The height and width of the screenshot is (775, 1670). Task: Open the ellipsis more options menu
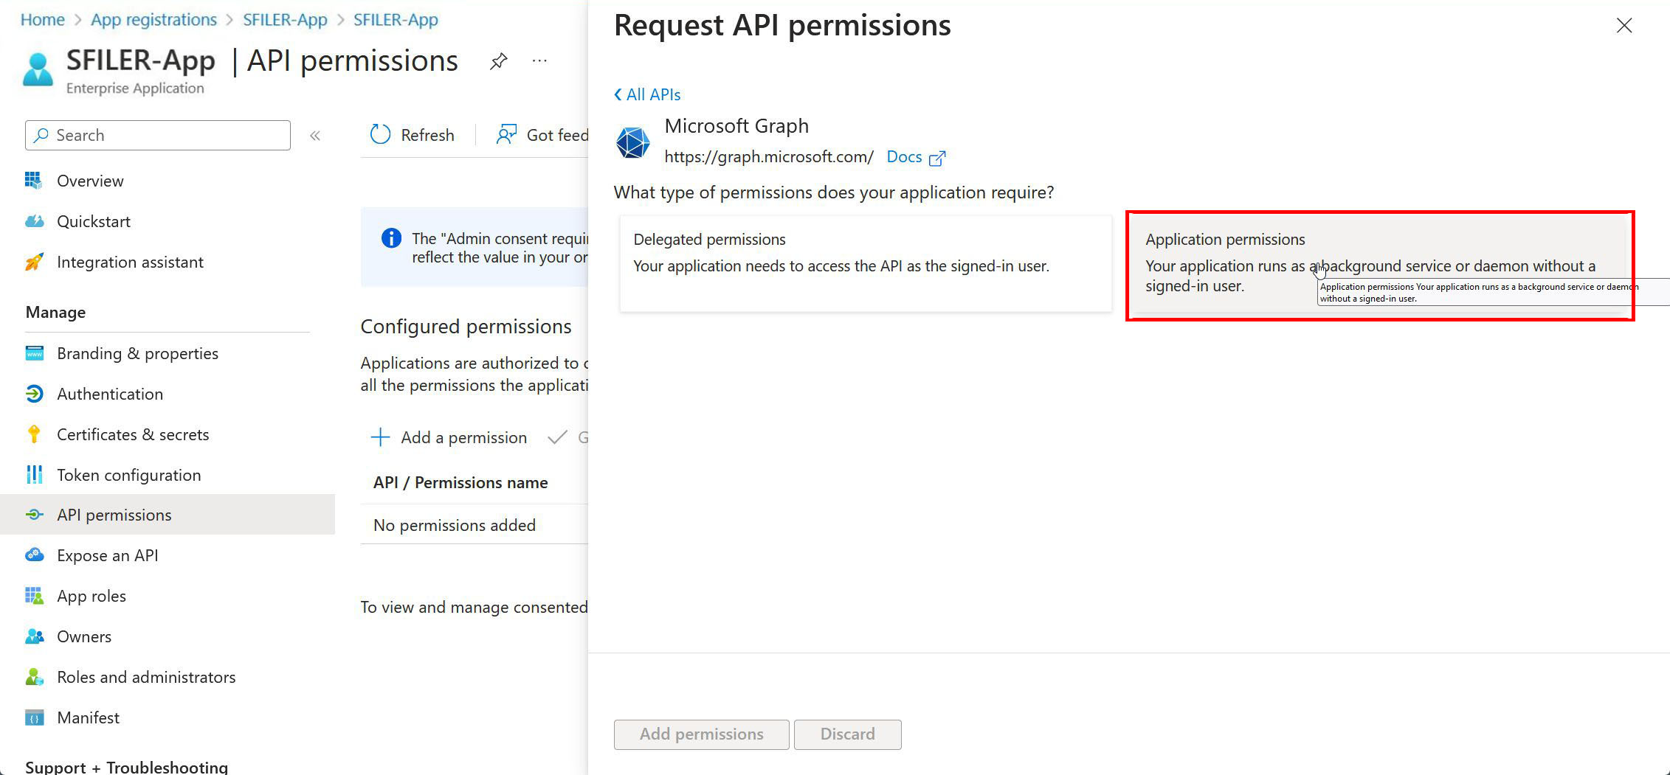539,60
